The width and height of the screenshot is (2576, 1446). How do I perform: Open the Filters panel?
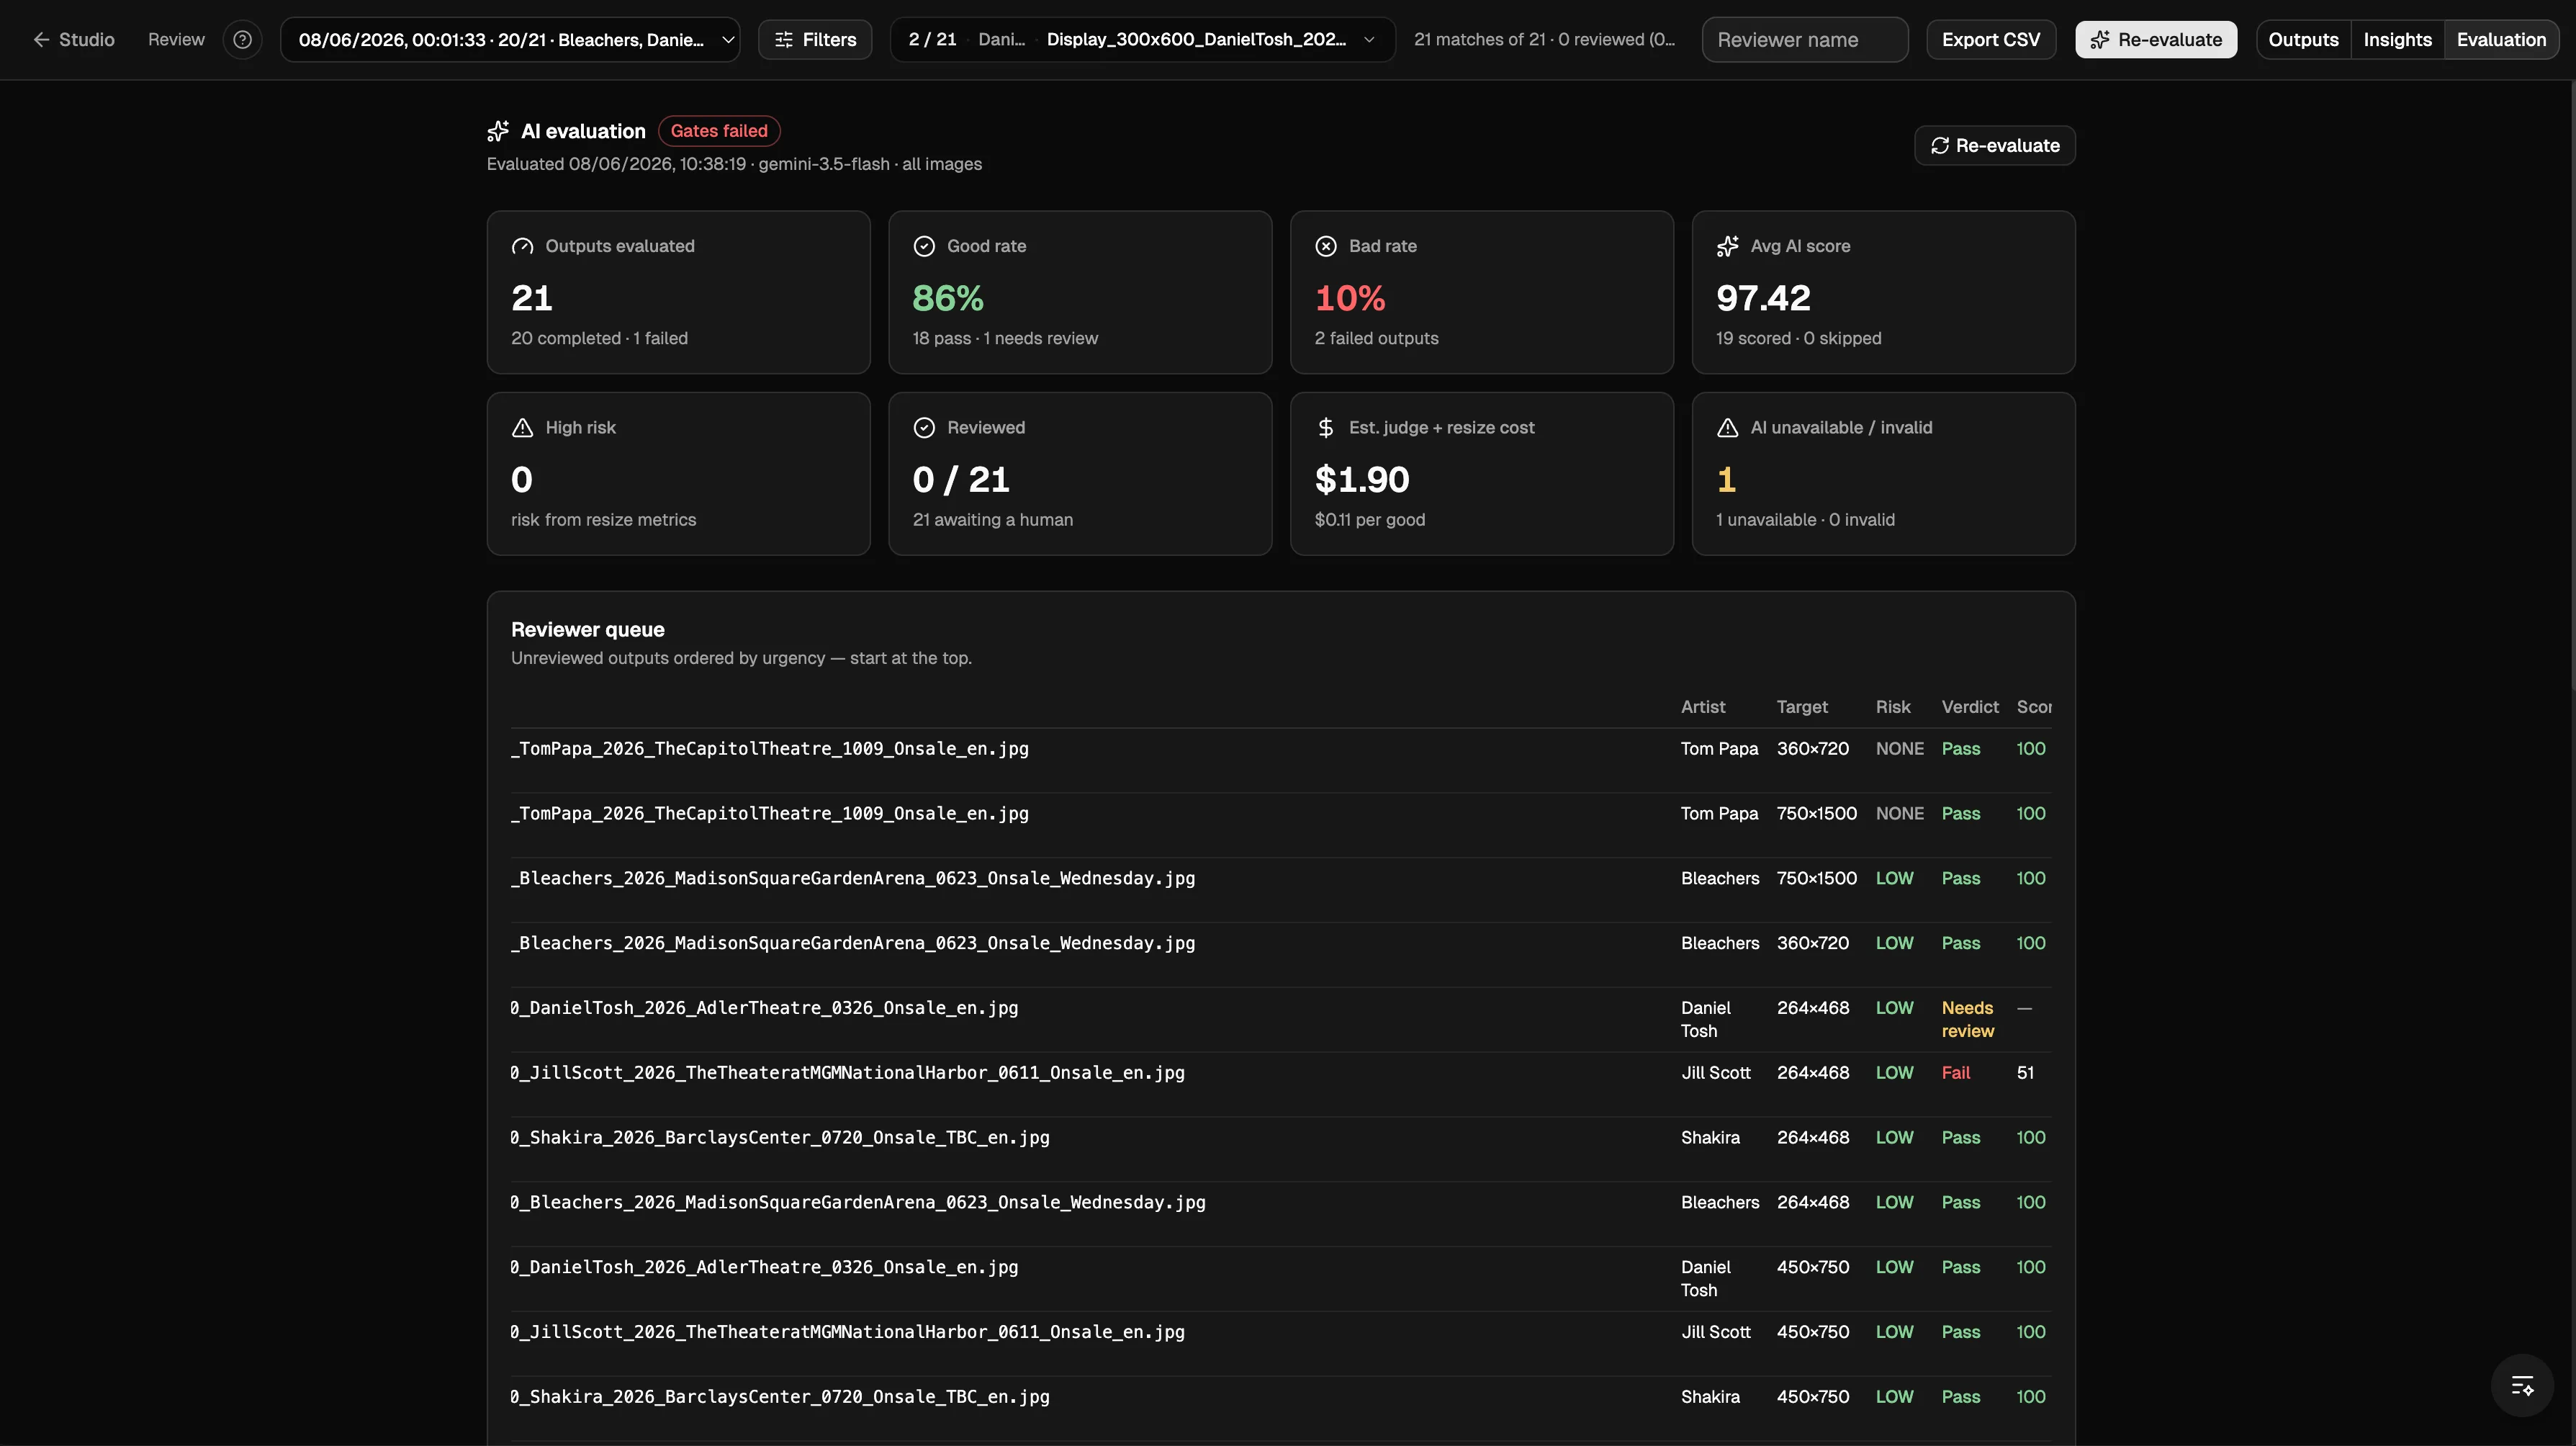(815, 39)
